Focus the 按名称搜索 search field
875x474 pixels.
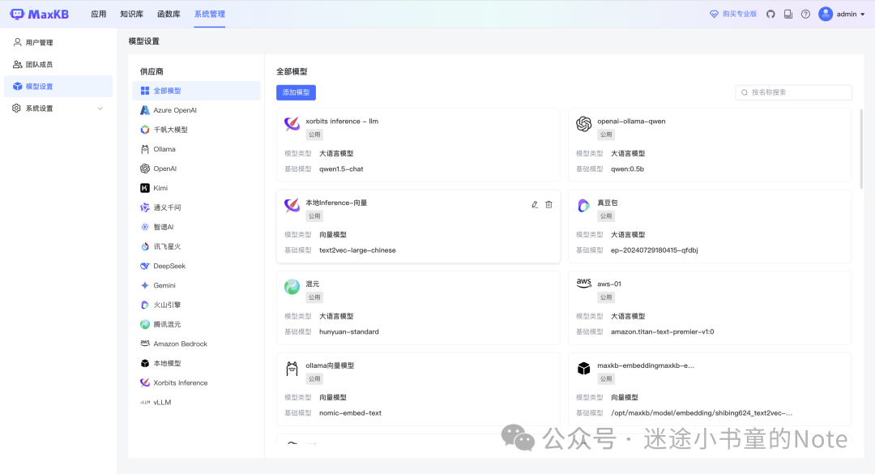click(793, 92)
